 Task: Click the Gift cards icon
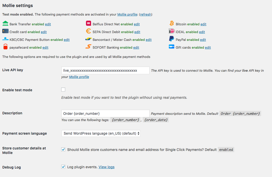point(172,47)
